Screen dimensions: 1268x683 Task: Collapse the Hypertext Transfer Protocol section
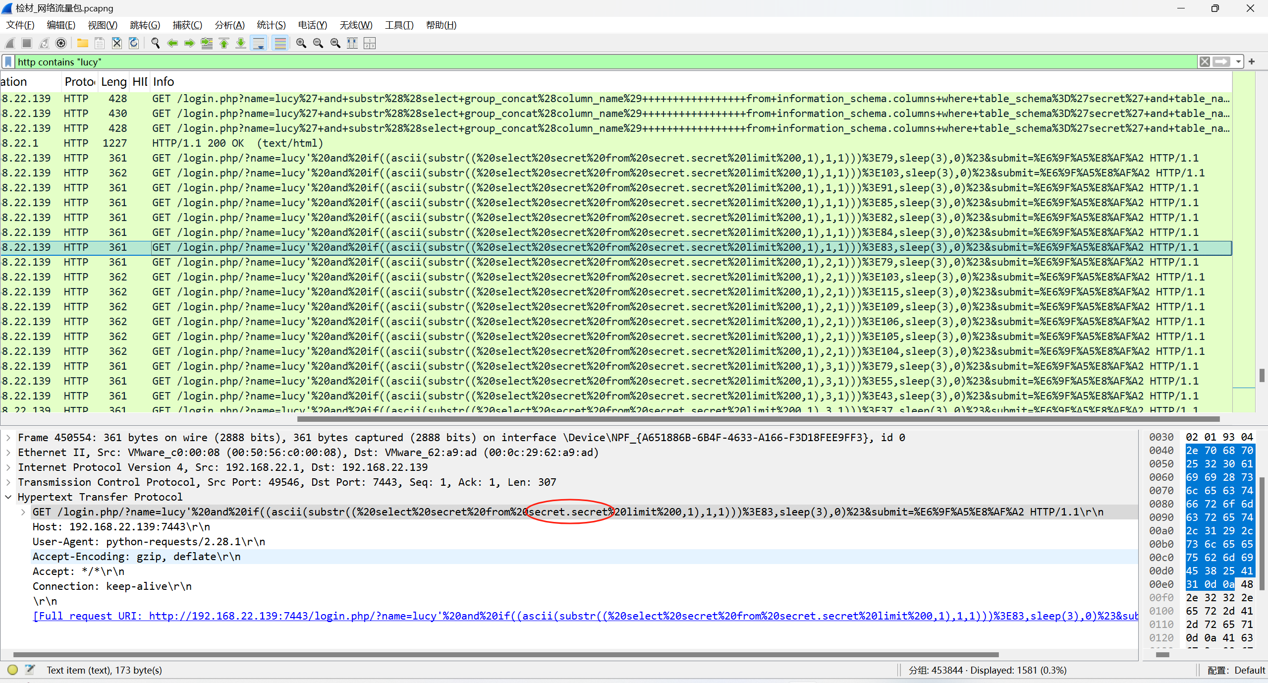pyautogui.click(x=8, y=497)
